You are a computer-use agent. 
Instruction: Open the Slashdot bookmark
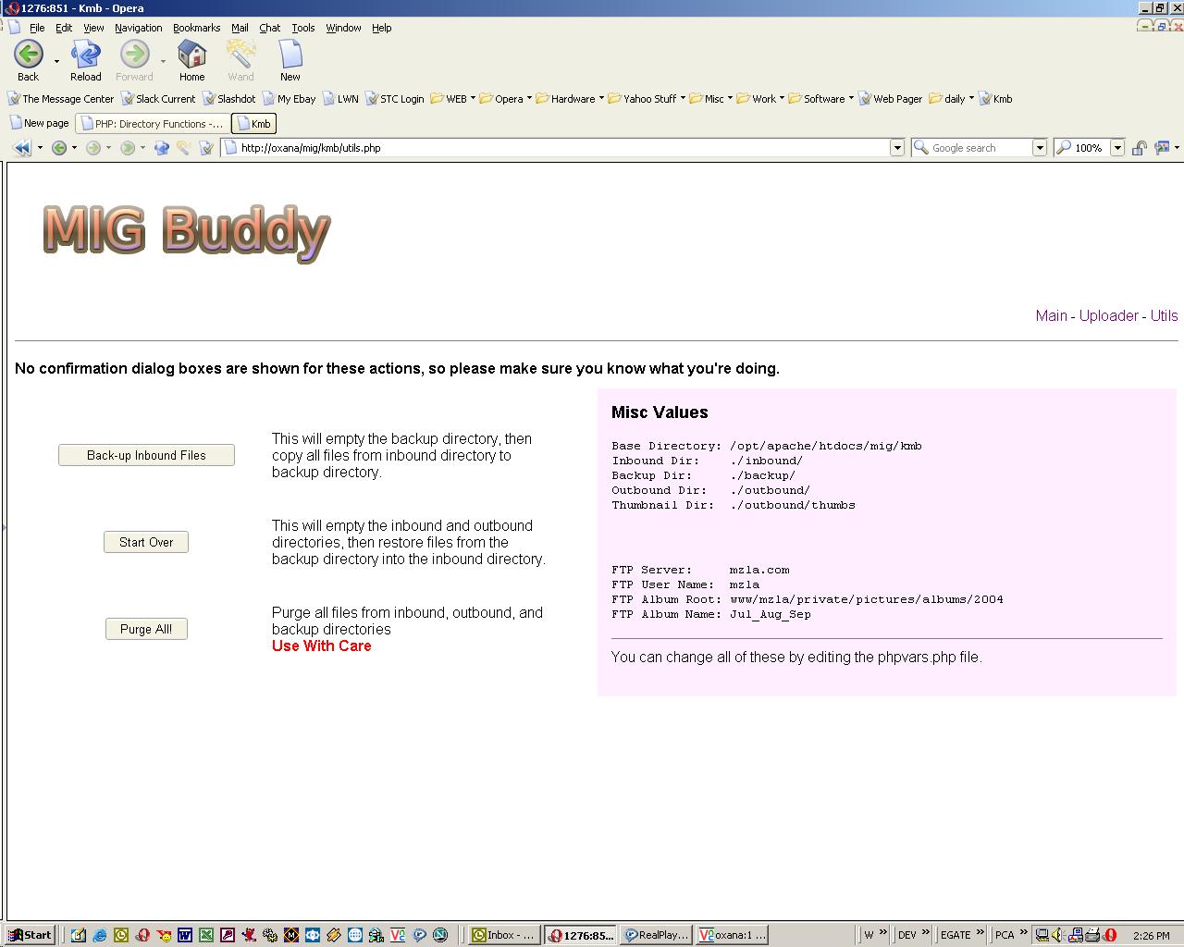[229, 99]
